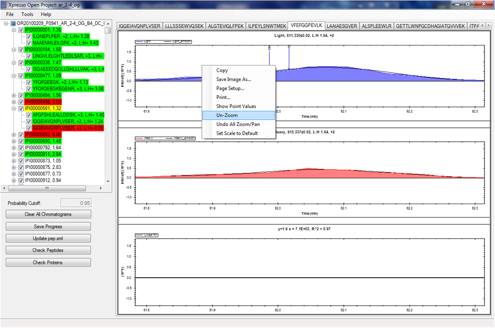Select Save Image As... in context menu
Viewport: 495px width, 328px height.
[233, 79]
